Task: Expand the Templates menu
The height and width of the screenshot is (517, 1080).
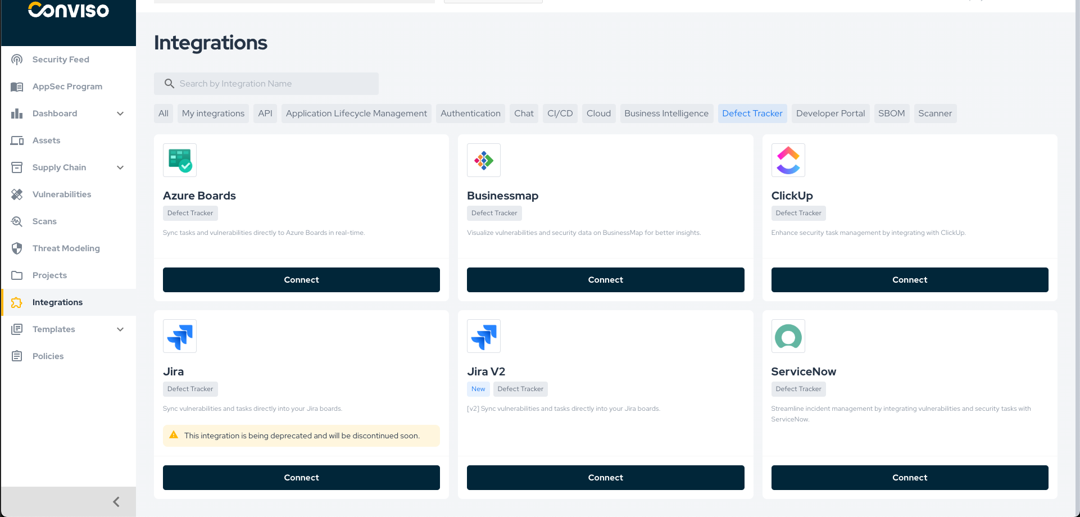Action: 120,329
